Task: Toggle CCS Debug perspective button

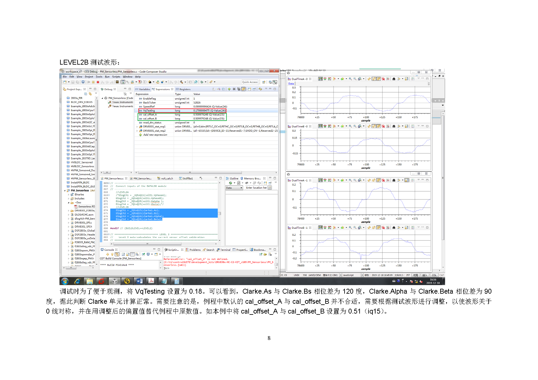Action: 275,82
